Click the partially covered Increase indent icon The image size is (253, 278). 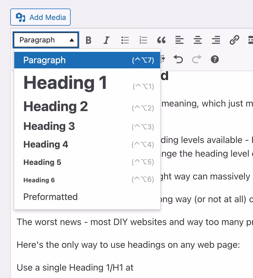(163, 59)
